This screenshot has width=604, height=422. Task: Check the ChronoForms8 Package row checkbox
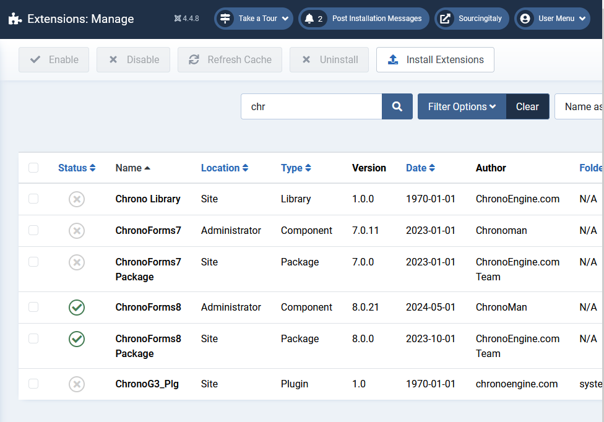[33, 338]
